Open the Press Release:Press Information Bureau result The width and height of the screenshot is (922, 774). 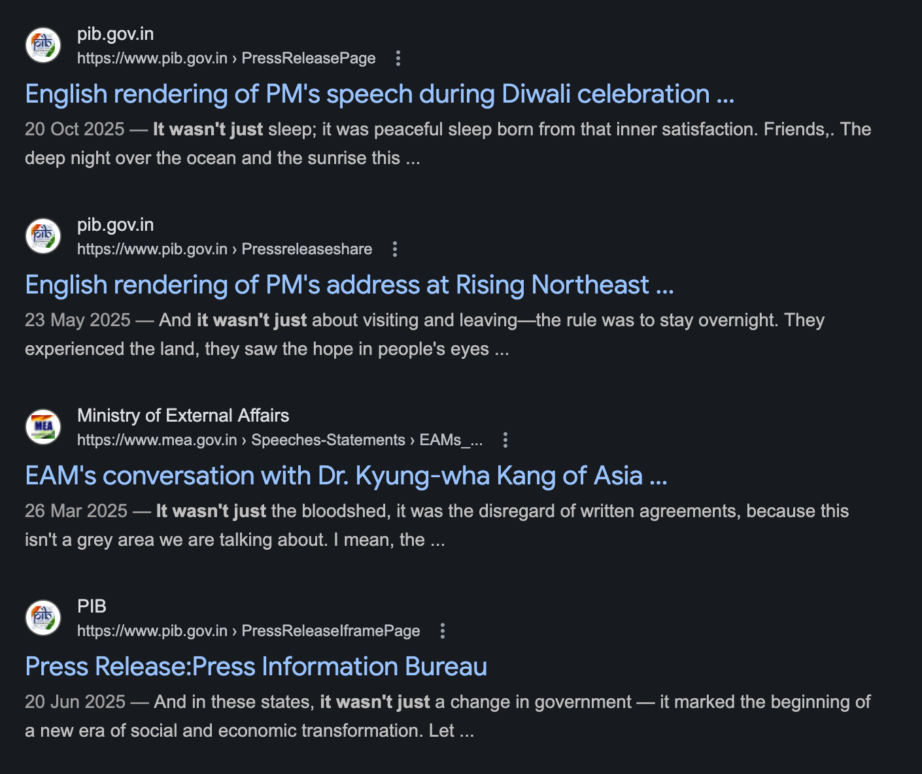256,667
